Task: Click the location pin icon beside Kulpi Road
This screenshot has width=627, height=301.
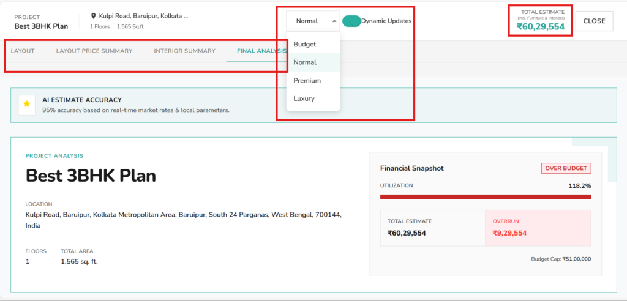Action: point(94,16)
